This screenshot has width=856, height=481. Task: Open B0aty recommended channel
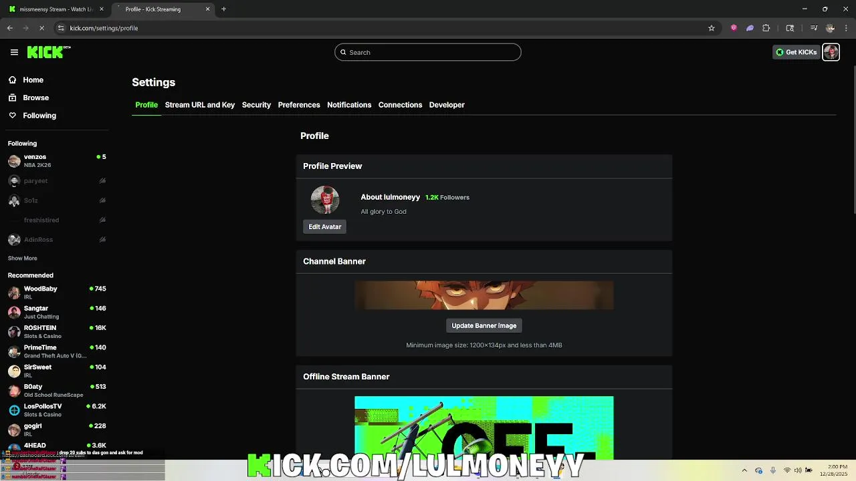[57, 390]
